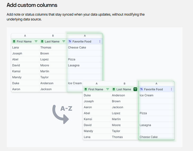The height and width of the screenshot is (151, 193).
Task: Click the Jackson cell in lower table
Action: click(125, 107)
